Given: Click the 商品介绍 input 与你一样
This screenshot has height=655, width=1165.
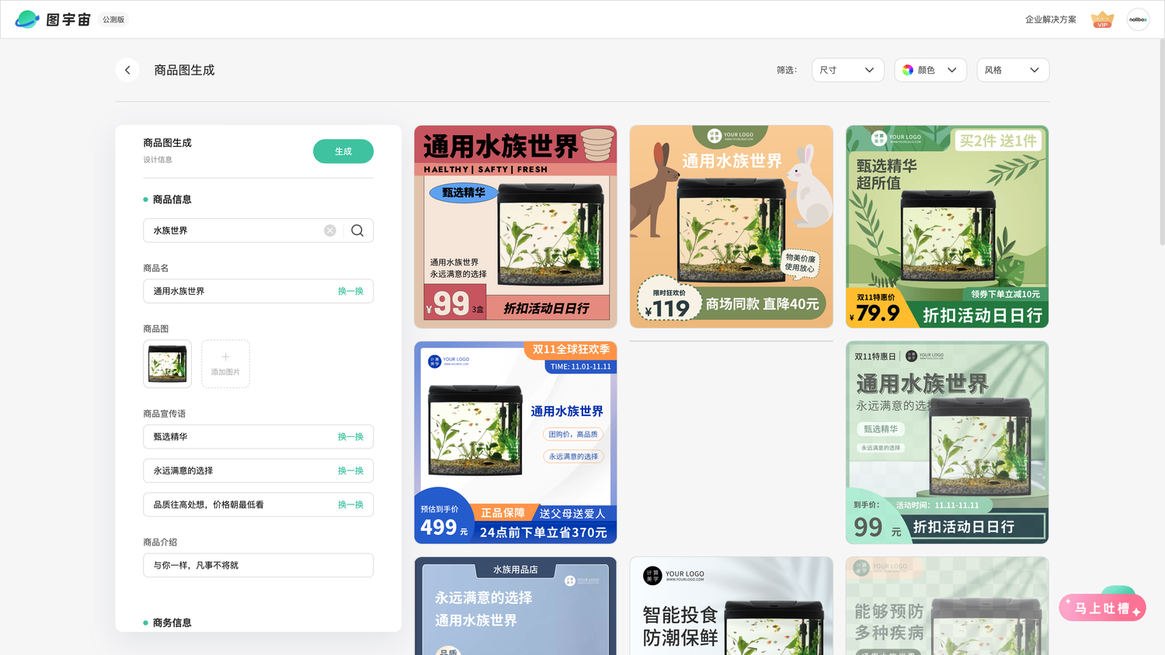Looking at the screenshot, I should [x=258, y=565].
